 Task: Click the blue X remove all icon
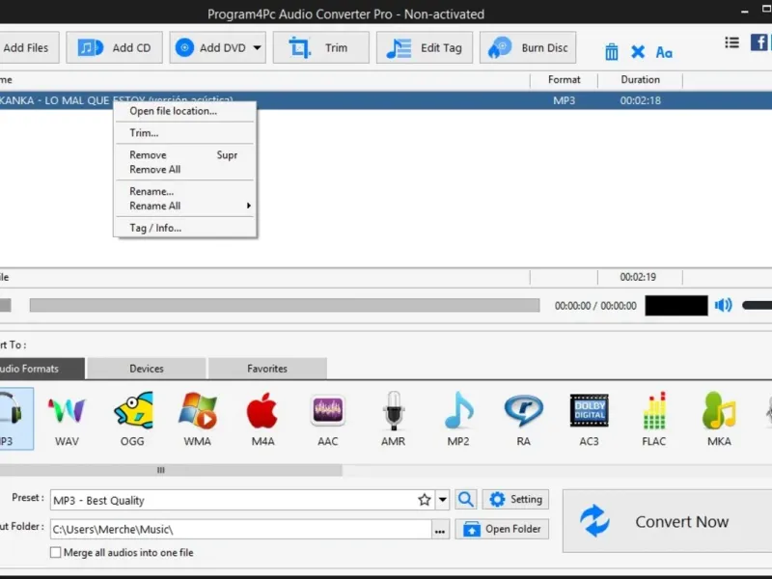638,52
